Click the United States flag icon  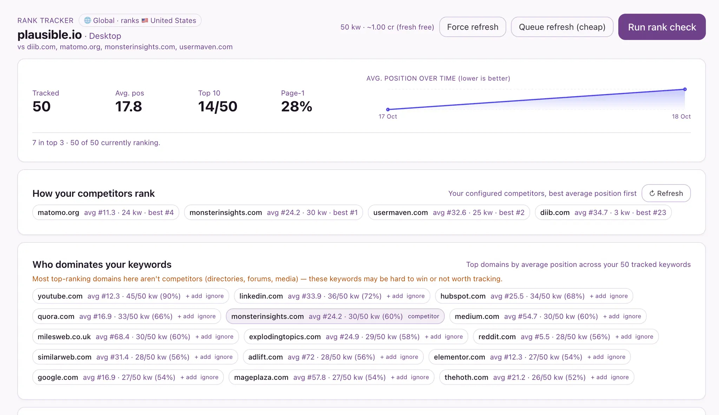pos(145,20)
